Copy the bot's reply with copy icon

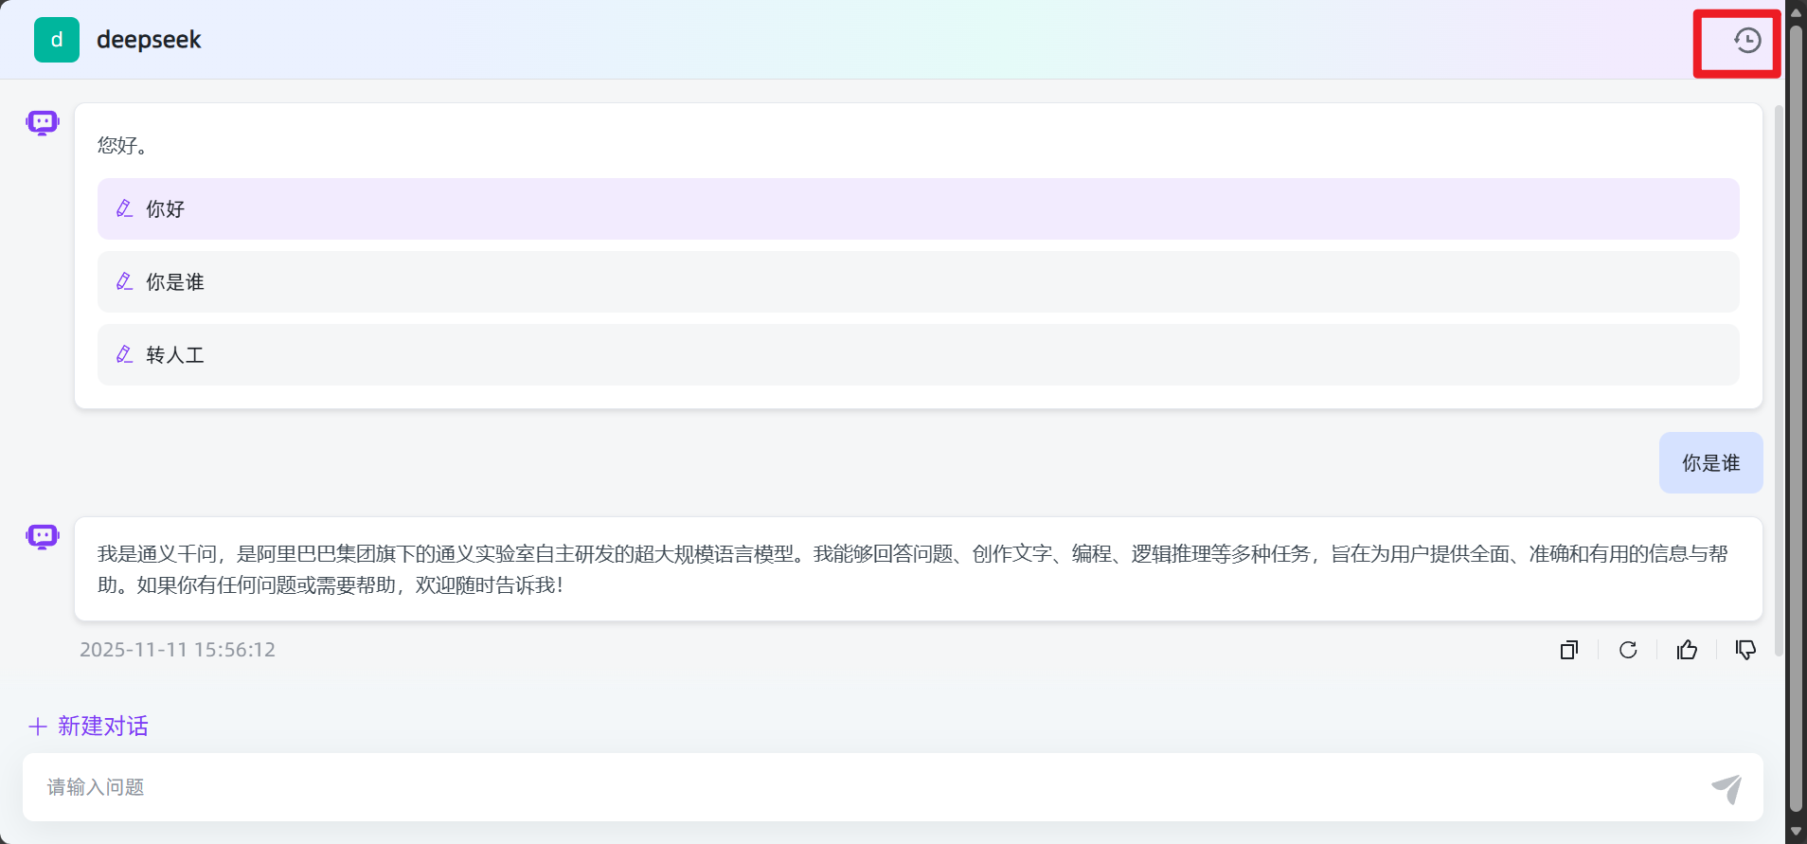pos(1568,650)
